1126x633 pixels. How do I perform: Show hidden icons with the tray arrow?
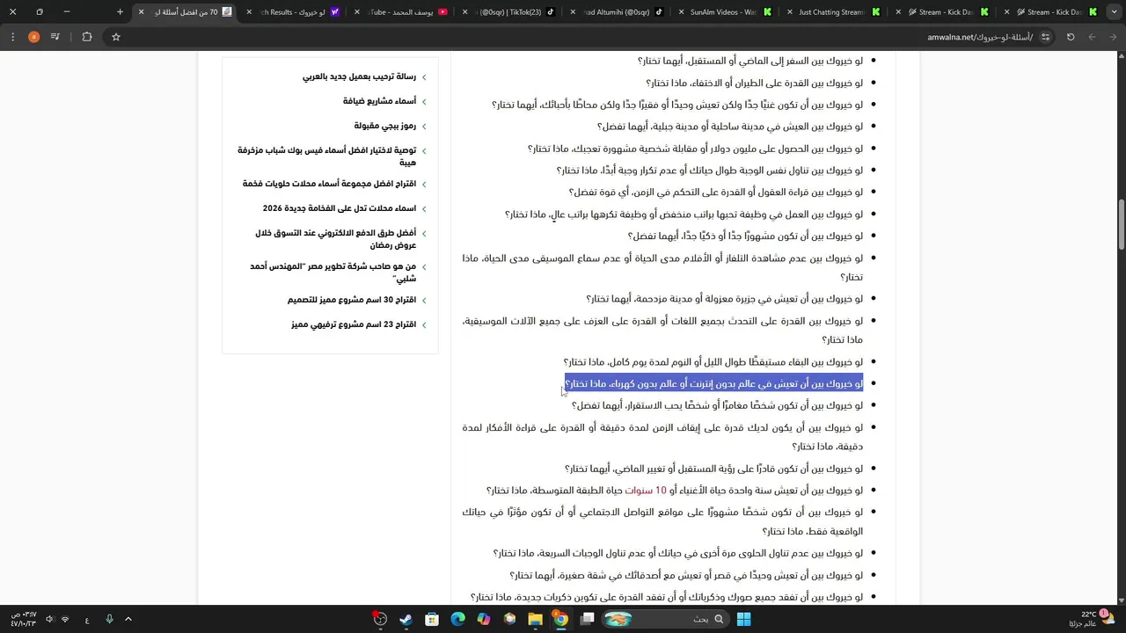click(128, 619)
